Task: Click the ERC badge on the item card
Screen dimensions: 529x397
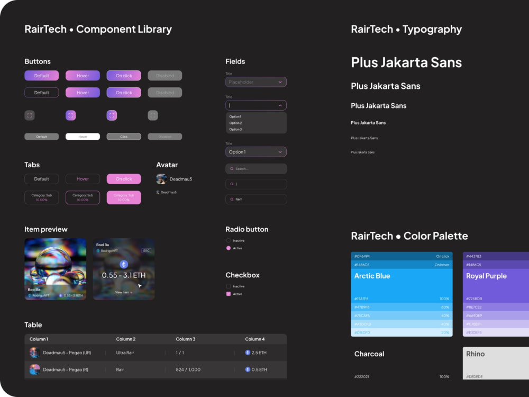Action: point(147,251)
